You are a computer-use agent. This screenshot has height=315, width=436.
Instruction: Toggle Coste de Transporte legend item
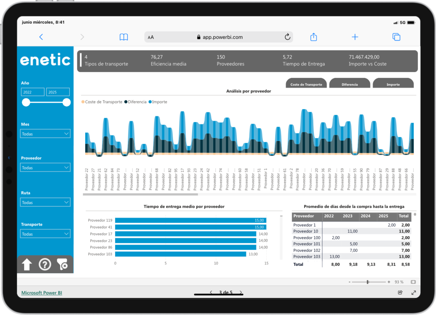coord(102,102)
